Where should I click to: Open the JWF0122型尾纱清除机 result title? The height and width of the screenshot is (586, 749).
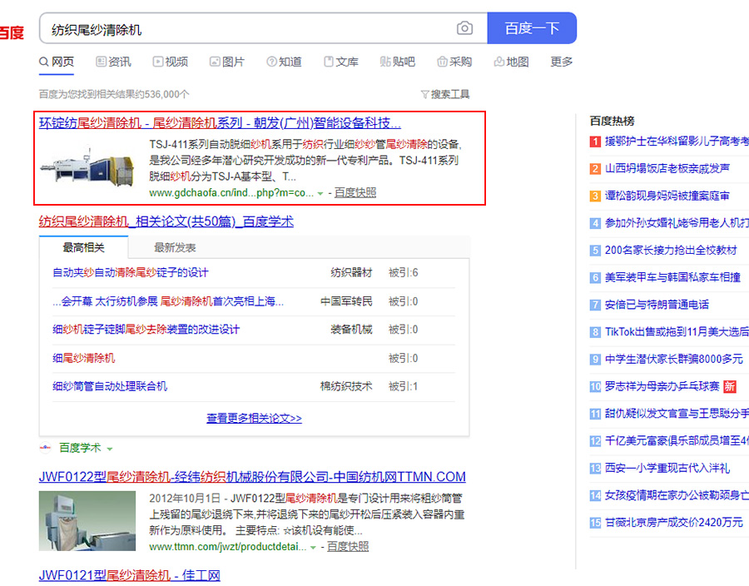252,477
